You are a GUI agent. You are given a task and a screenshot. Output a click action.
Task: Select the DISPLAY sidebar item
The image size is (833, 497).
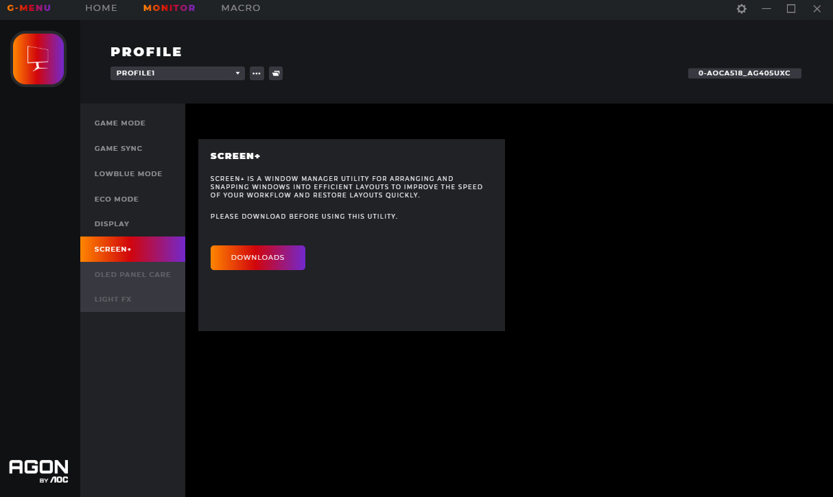132,223
